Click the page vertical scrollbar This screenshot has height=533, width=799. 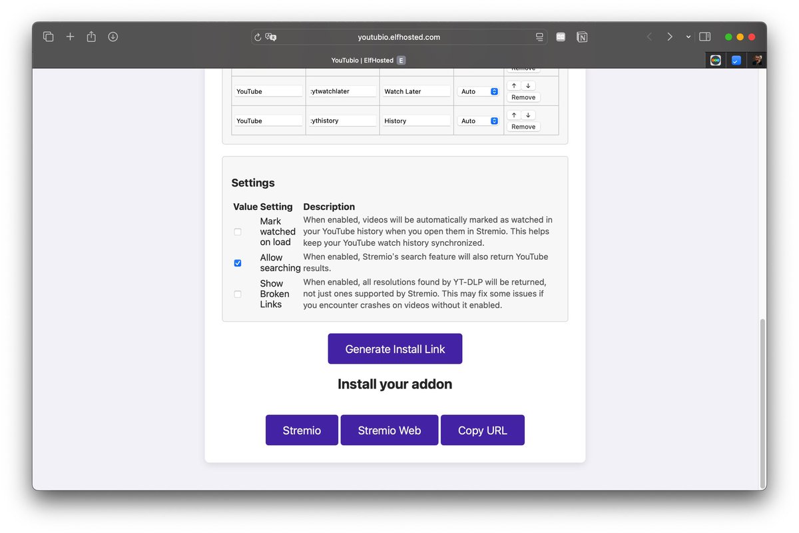click(x=763, y=404)
